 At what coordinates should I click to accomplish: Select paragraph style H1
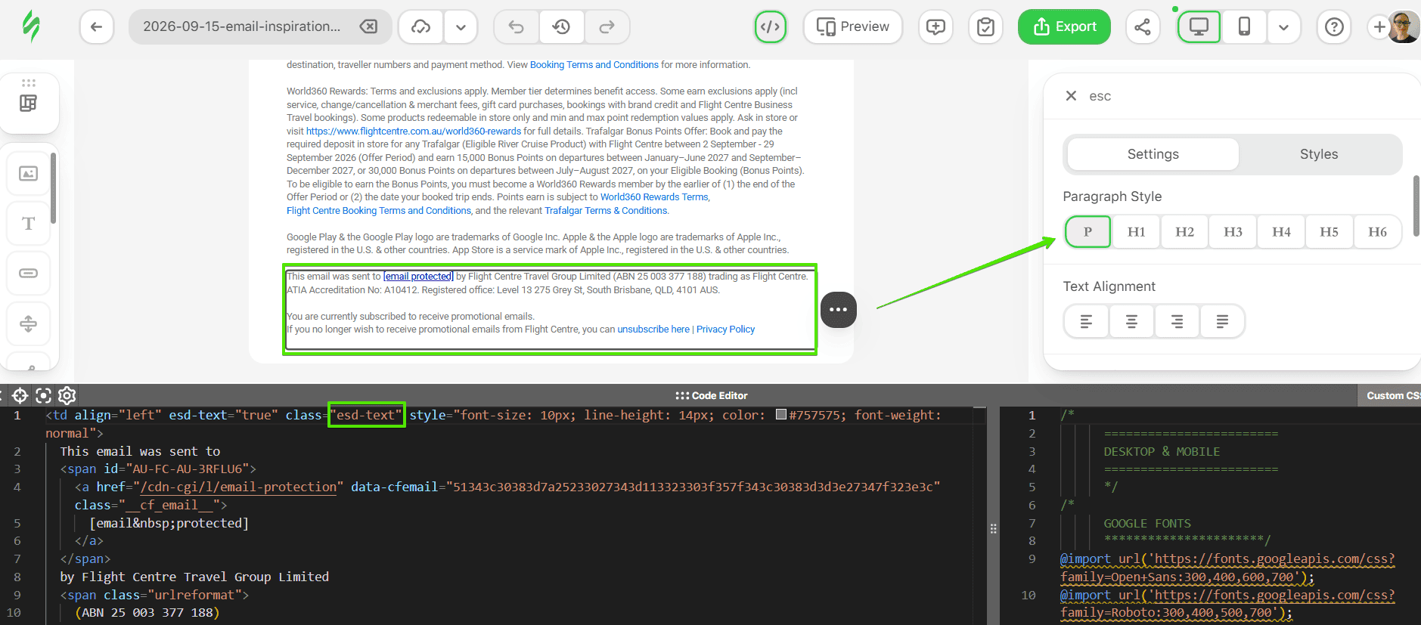1136,232
